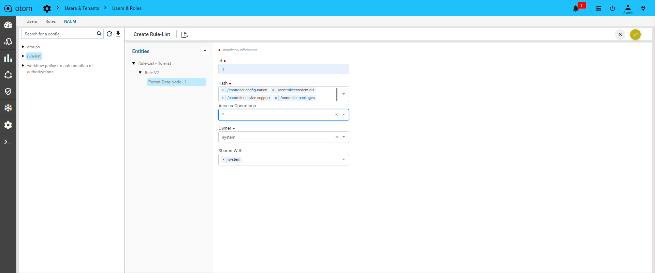Click the atom logo icon

pyautogui.click(x=8, y=9)
